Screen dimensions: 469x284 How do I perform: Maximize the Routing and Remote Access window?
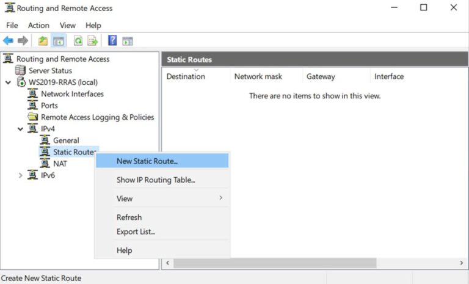[x=424, y=7]
